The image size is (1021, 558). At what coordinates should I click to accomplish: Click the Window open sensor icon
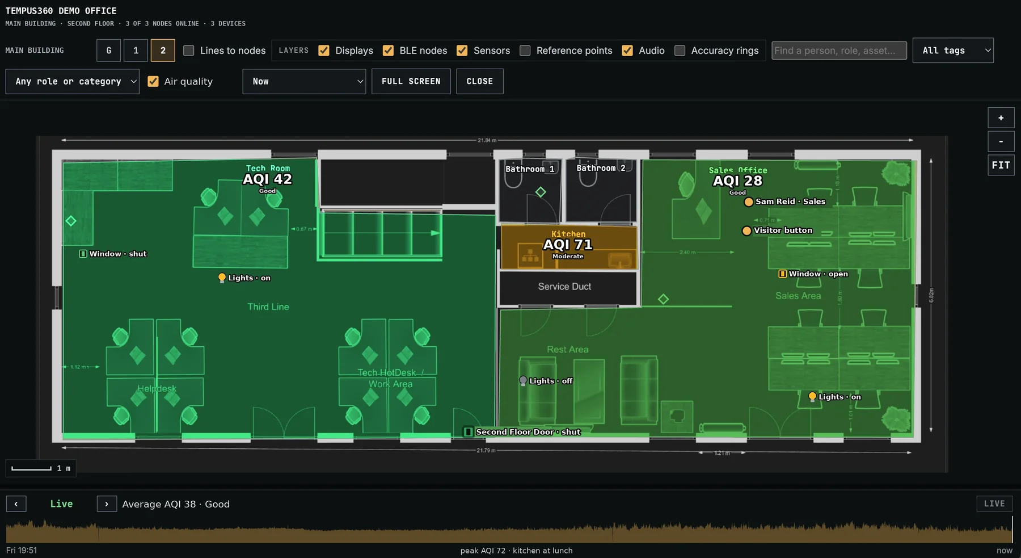(783, 274)
